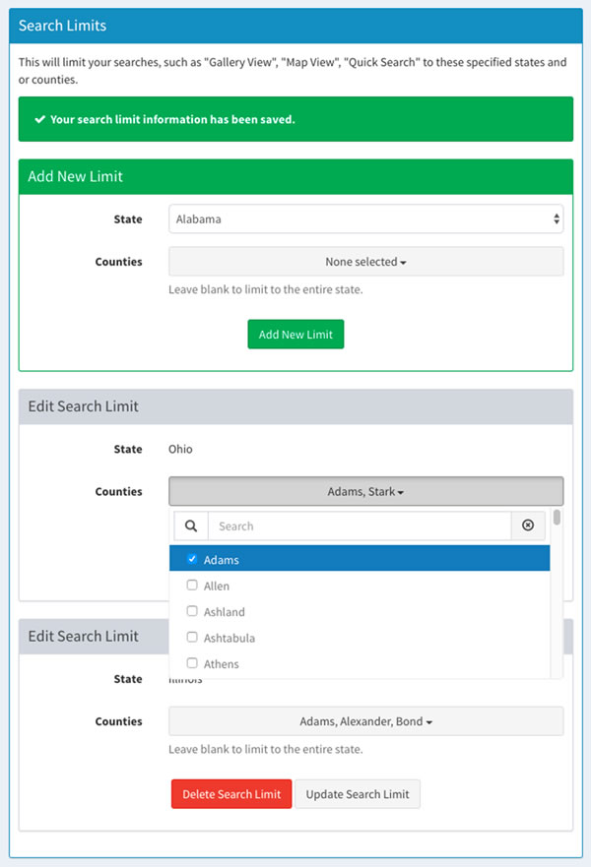This screenshot has height=867, width=591.
Task: Enable the Ashland county checkbox
Action: pyautogui.click(x=192, y=611)
